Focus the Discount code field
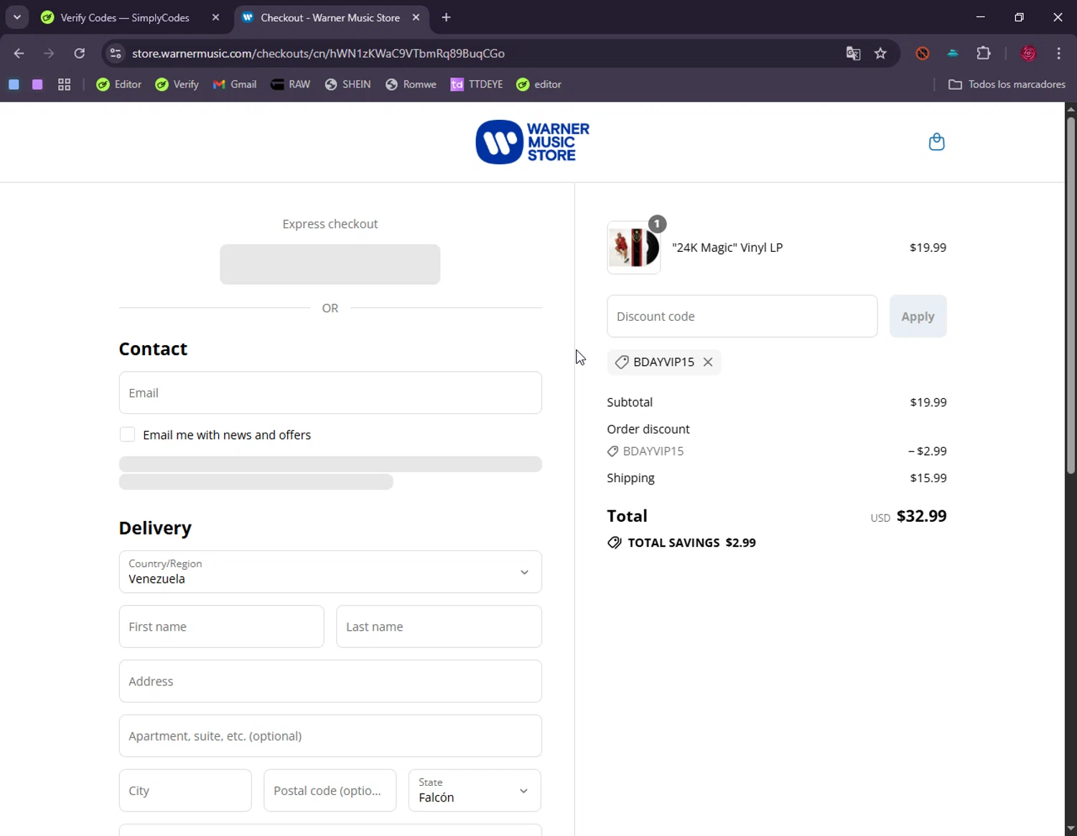This screenshot has width=1077, height=836. click(x=742, y=316)
